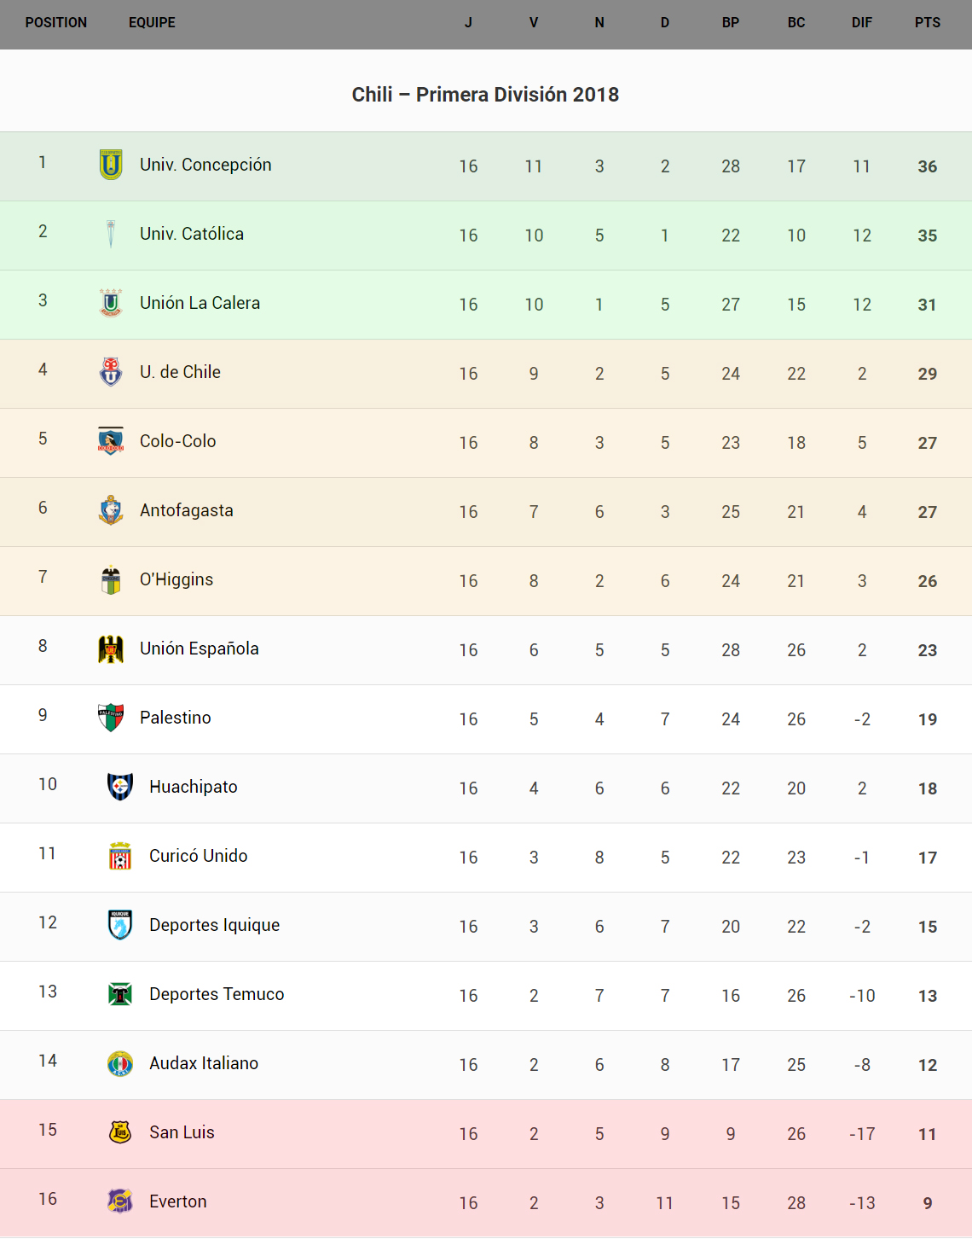Click the O'Higgins team crest
Screen dimensions: 972x1239
(111, 579)
